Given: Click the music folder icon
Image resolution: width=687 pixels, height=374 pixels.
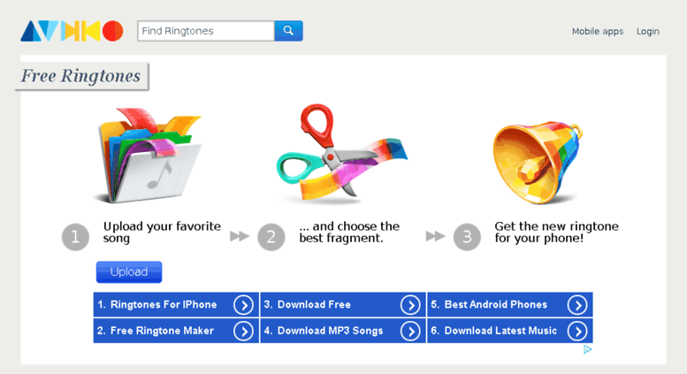Looking at the screenshot, I should pos(148,156).
